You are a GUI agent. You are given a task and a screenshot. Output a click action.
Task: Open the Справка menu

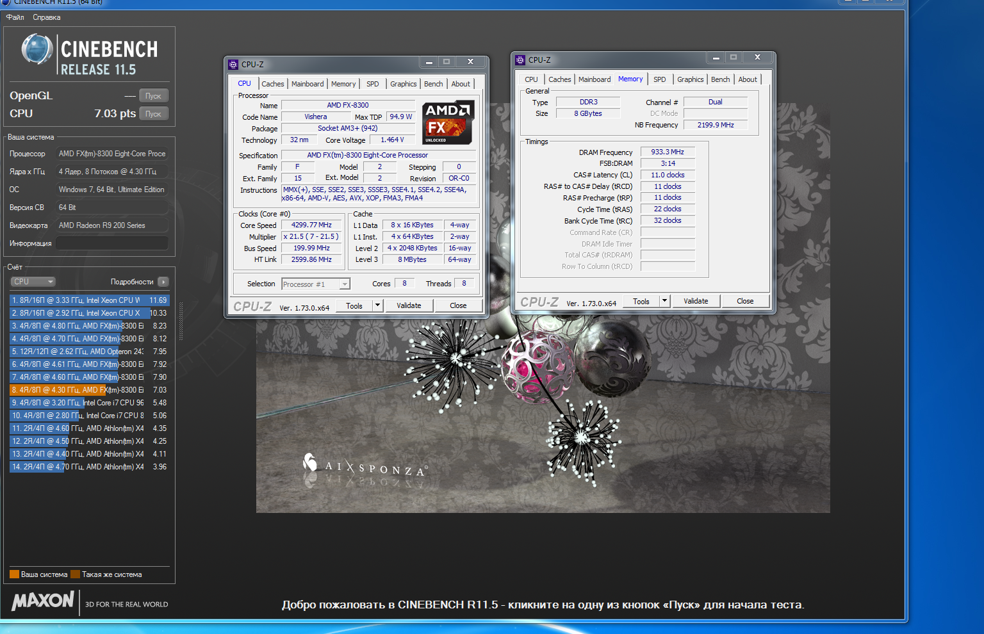[x=47, y=17]
